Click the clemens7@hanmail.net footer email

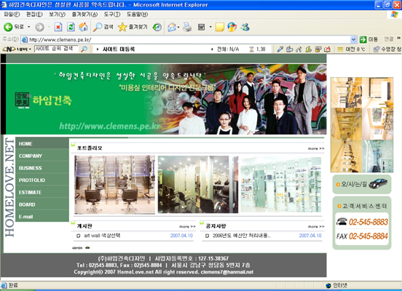pyautogui.click(x=227, y=272)
